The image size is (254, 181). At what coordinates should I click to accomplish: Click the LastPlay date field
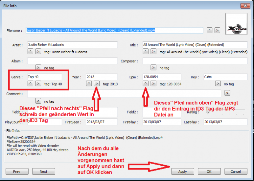225,122
